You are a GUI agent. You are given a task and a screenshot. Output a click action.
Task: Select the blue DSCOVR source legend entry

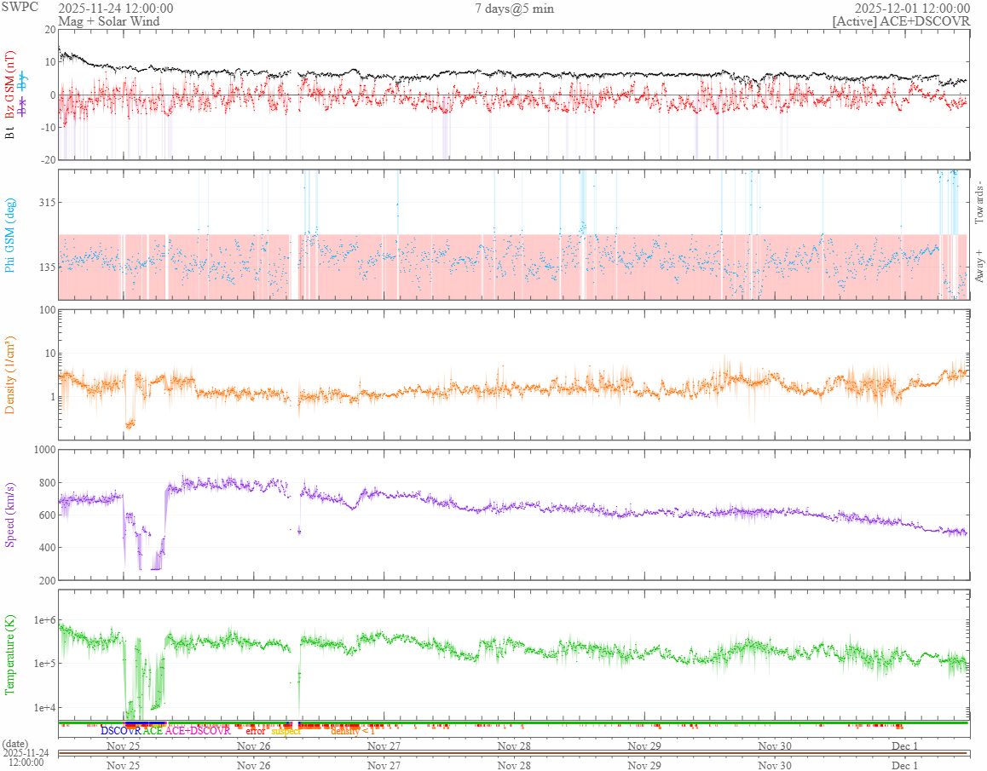point(120,730)
